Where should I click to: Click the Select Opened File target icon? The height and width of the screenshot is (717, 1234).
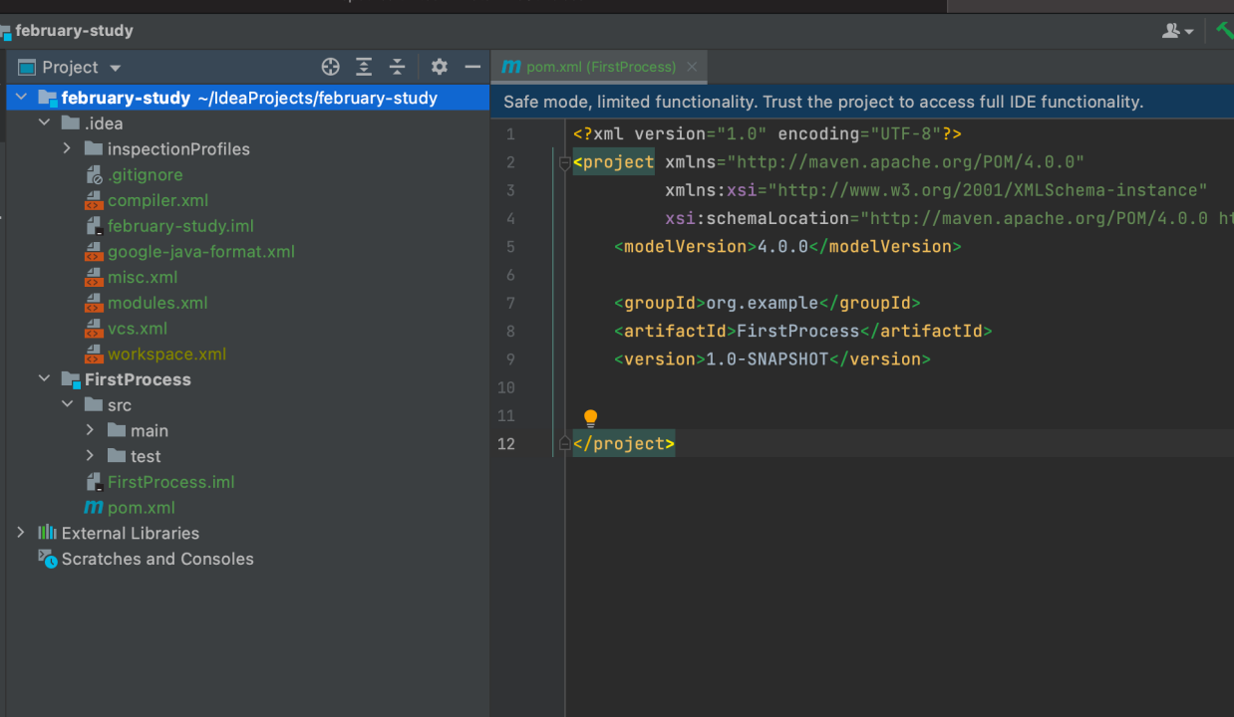(x=331, y=67)
